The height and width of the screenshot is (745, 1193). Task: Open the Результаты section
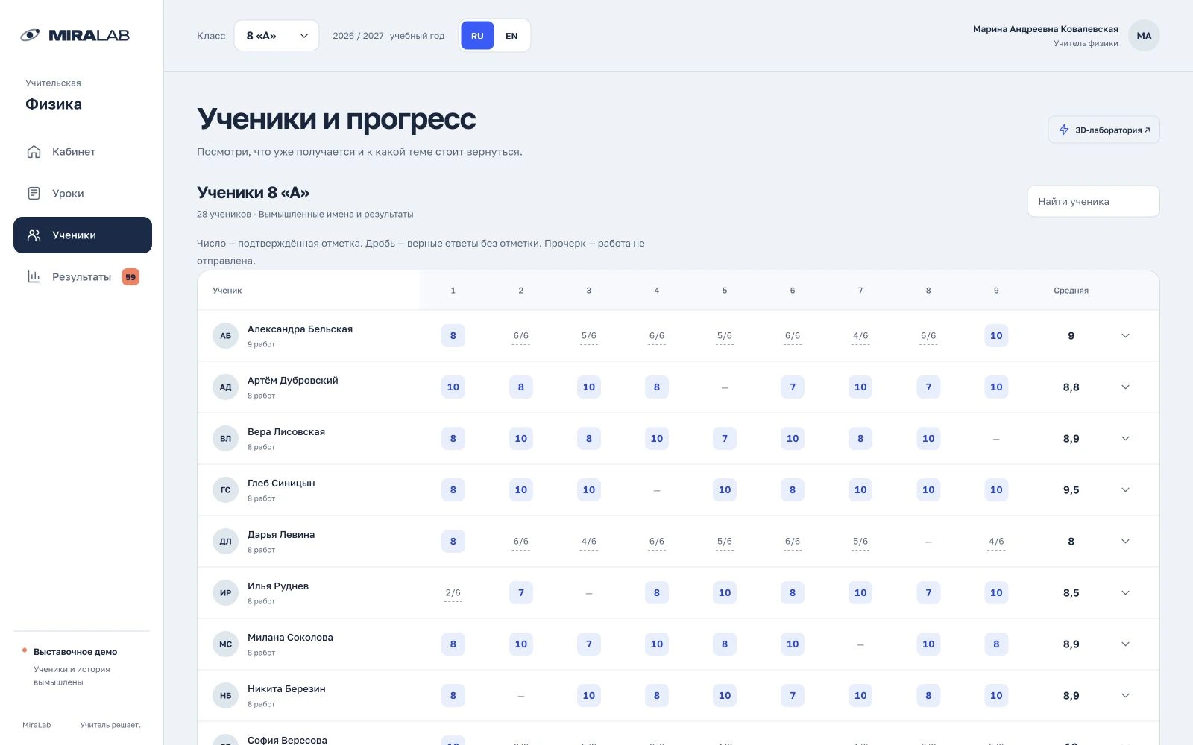point(83,277)
